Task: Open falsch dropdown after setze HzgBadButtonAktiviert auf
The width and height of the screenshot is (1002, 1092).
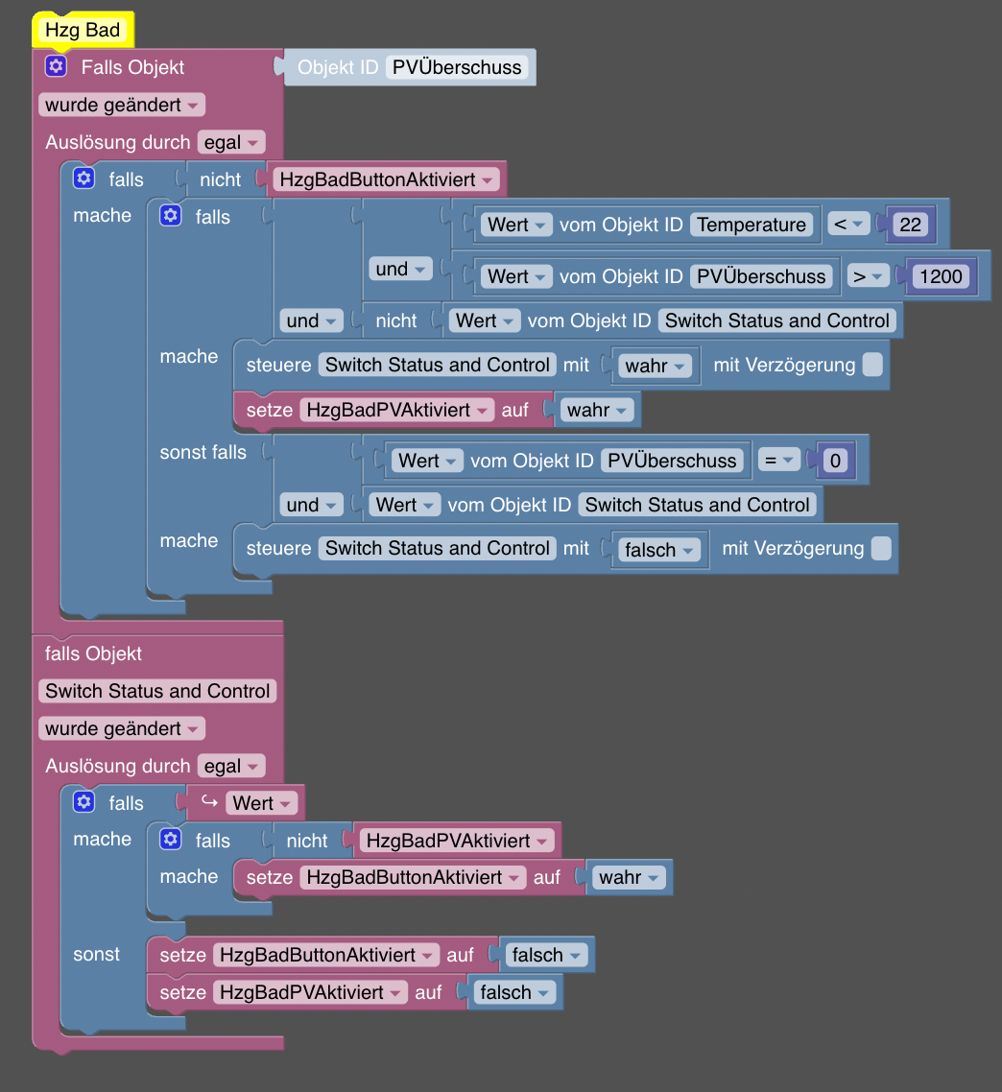Action: (x=546, y=954)
